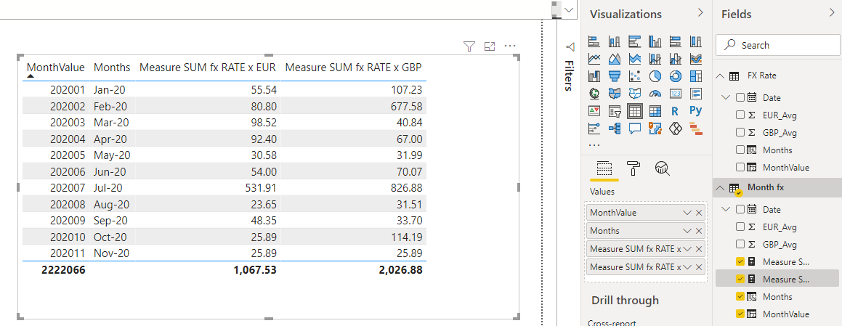Image resolution: width=842 pixels, height=326 pixels.
Task: Sort table by the Months column header
Action: point(112,67)
